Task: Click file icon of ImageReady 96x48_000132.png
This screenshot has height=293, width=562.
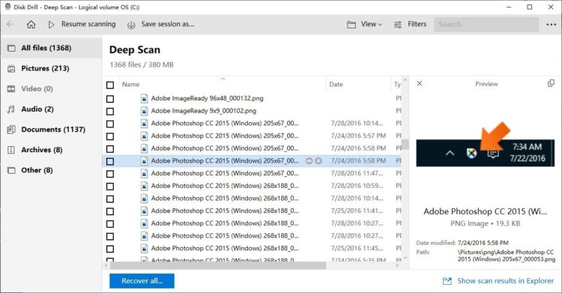Action: click(144, 99)
